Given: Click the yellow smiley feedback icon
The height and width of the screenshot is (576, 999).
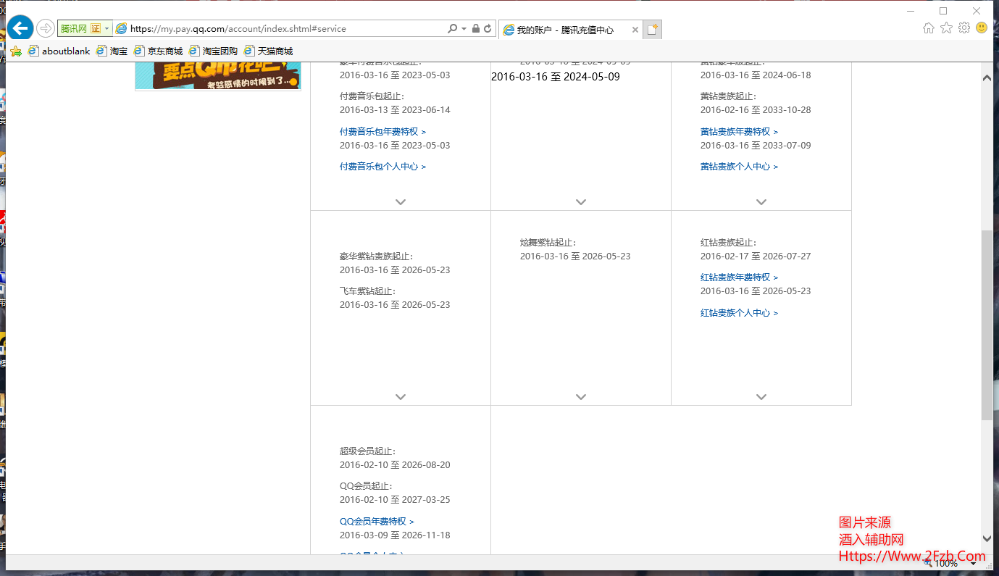Looking at the screenshot, I should 982,28.
